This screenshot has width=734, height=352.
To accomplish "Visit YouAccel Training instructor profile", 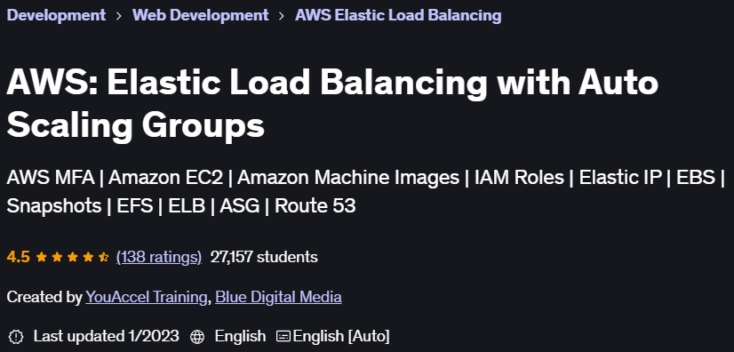I will (146, 297).
